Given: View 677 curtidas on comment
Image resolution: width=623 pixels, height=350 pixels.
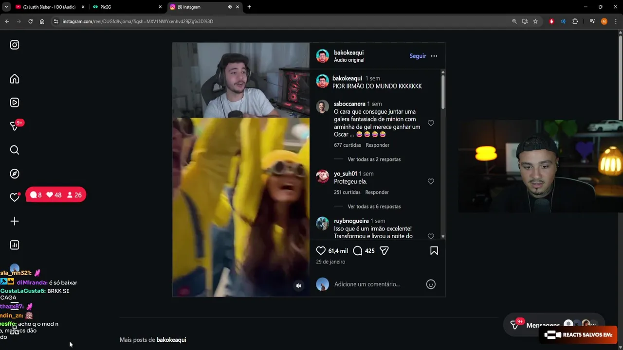Looking at the screenshot, I should pyautogui.click(x=348, y=145).
